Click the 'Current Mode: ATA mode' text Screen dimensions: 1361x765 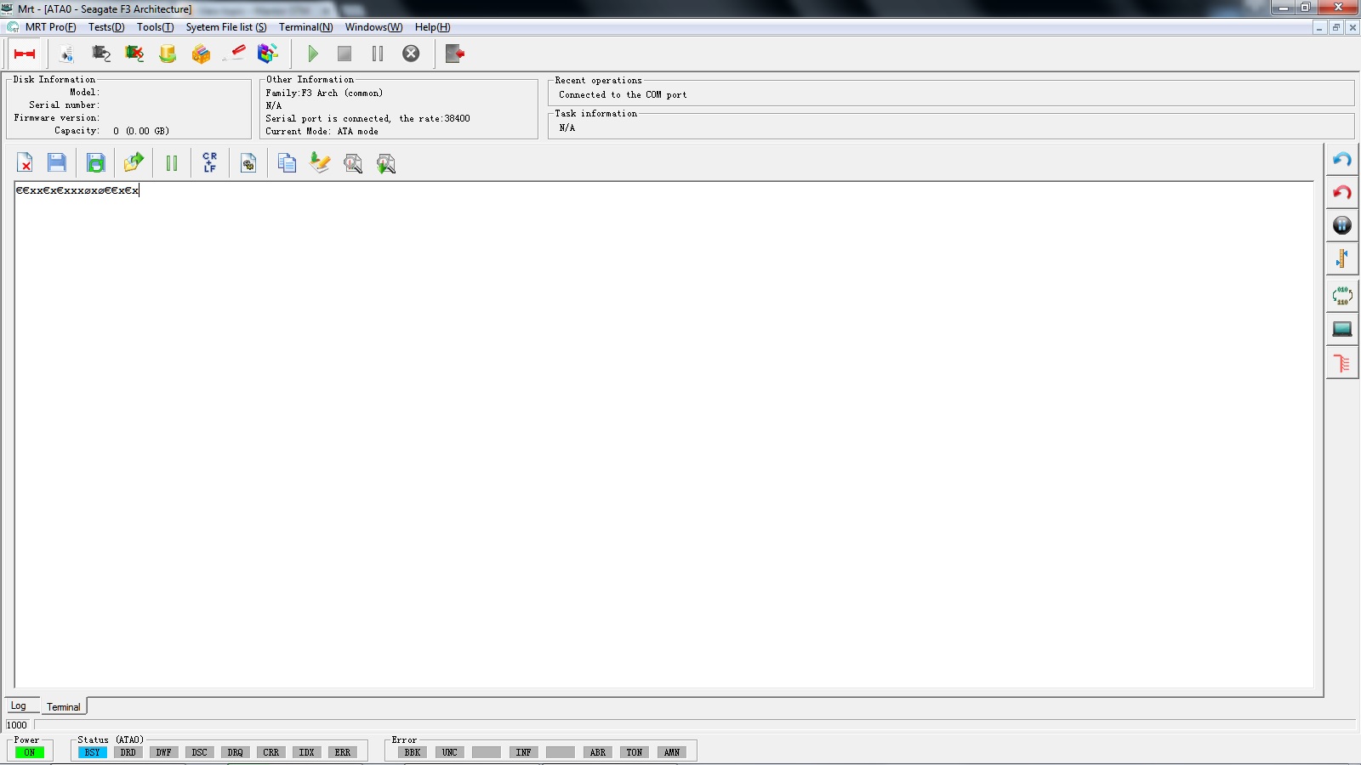322,132
